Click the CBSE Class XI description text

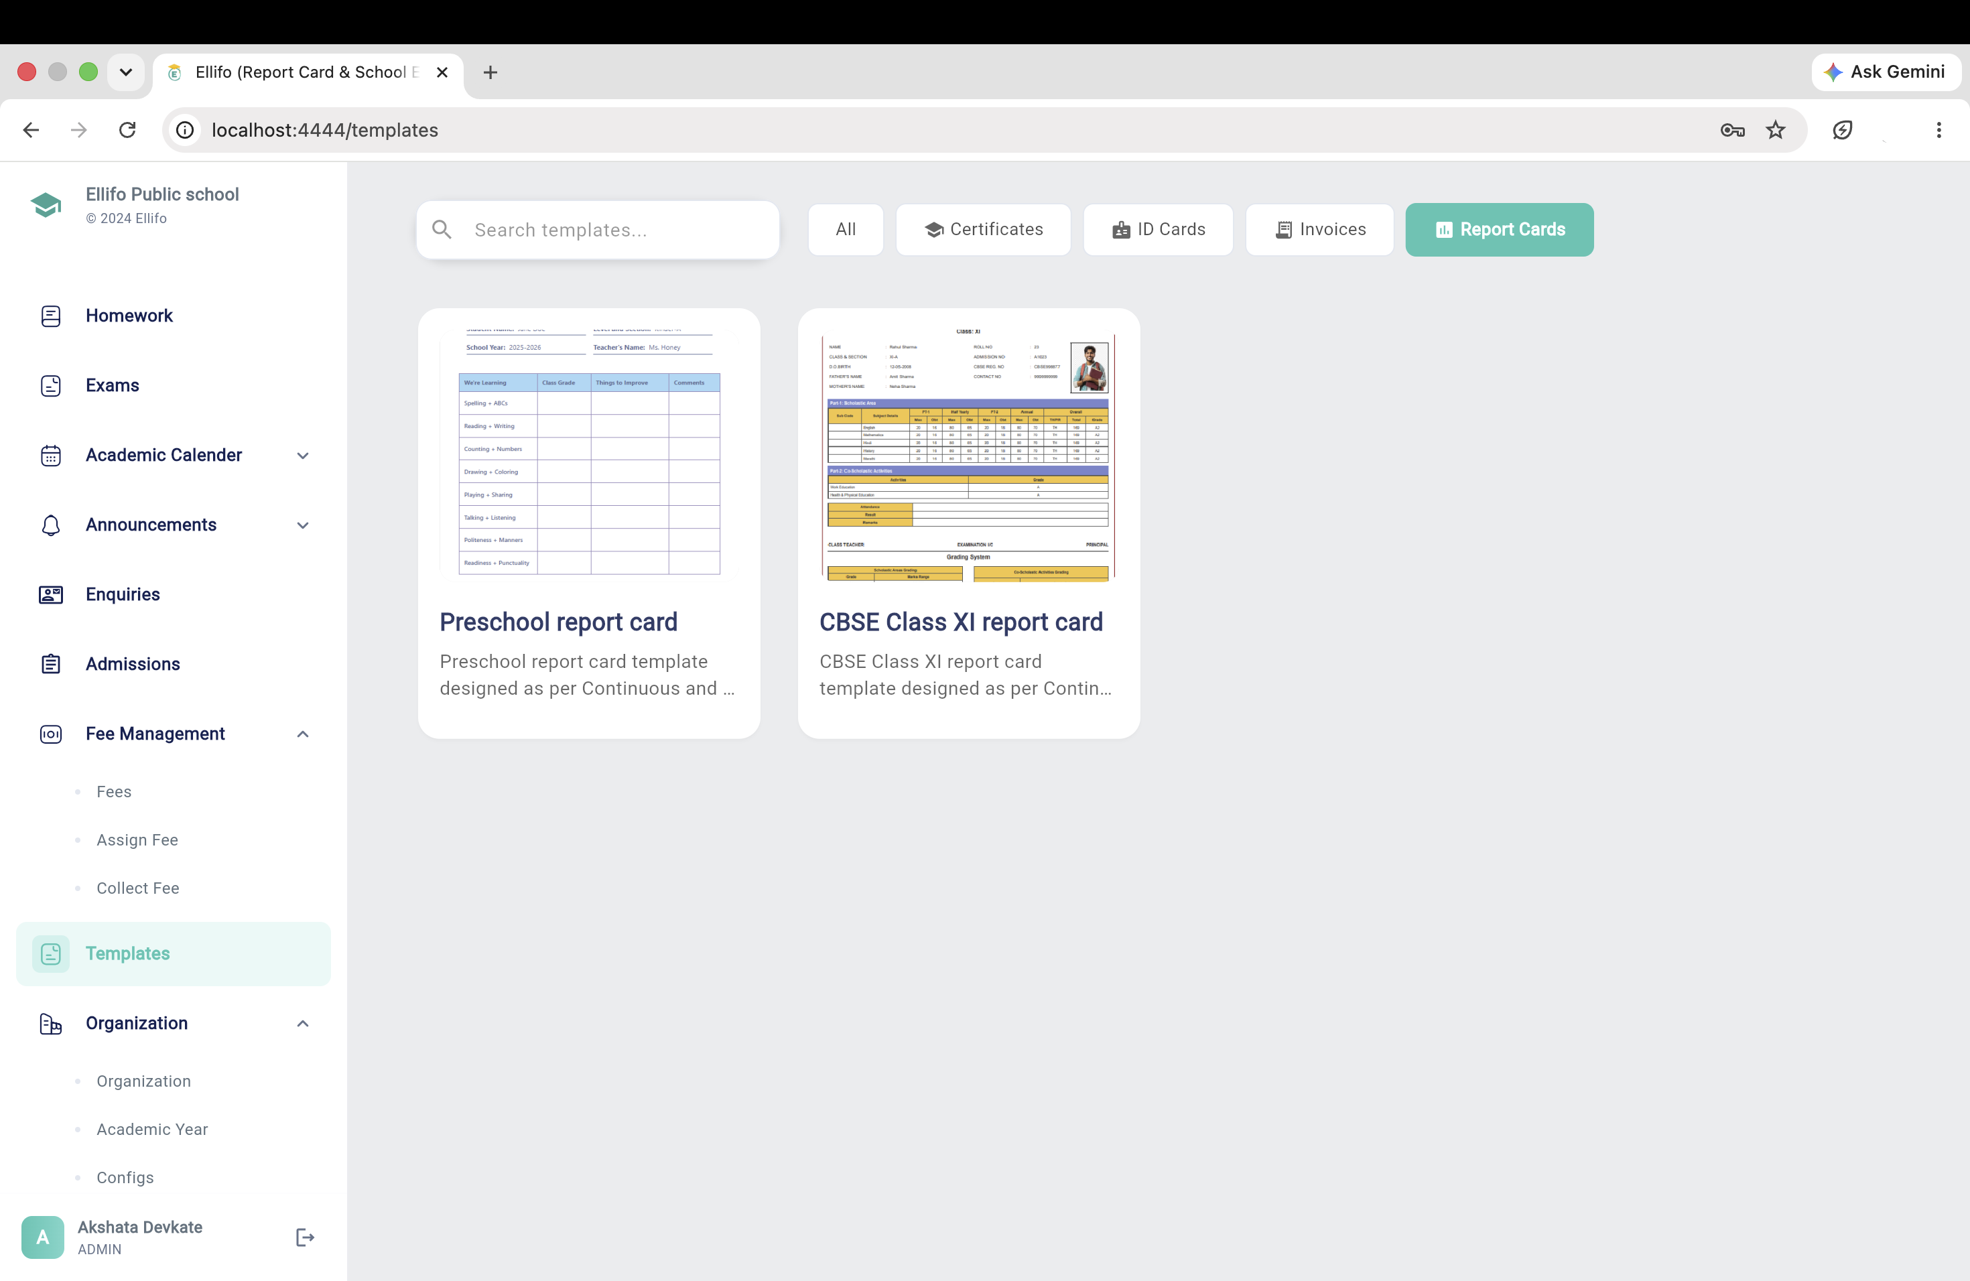965,675
